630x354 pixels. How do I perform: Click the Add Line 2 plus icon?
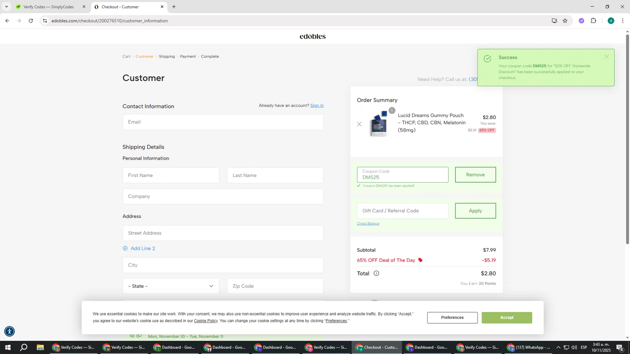click(x=125, y=248)
